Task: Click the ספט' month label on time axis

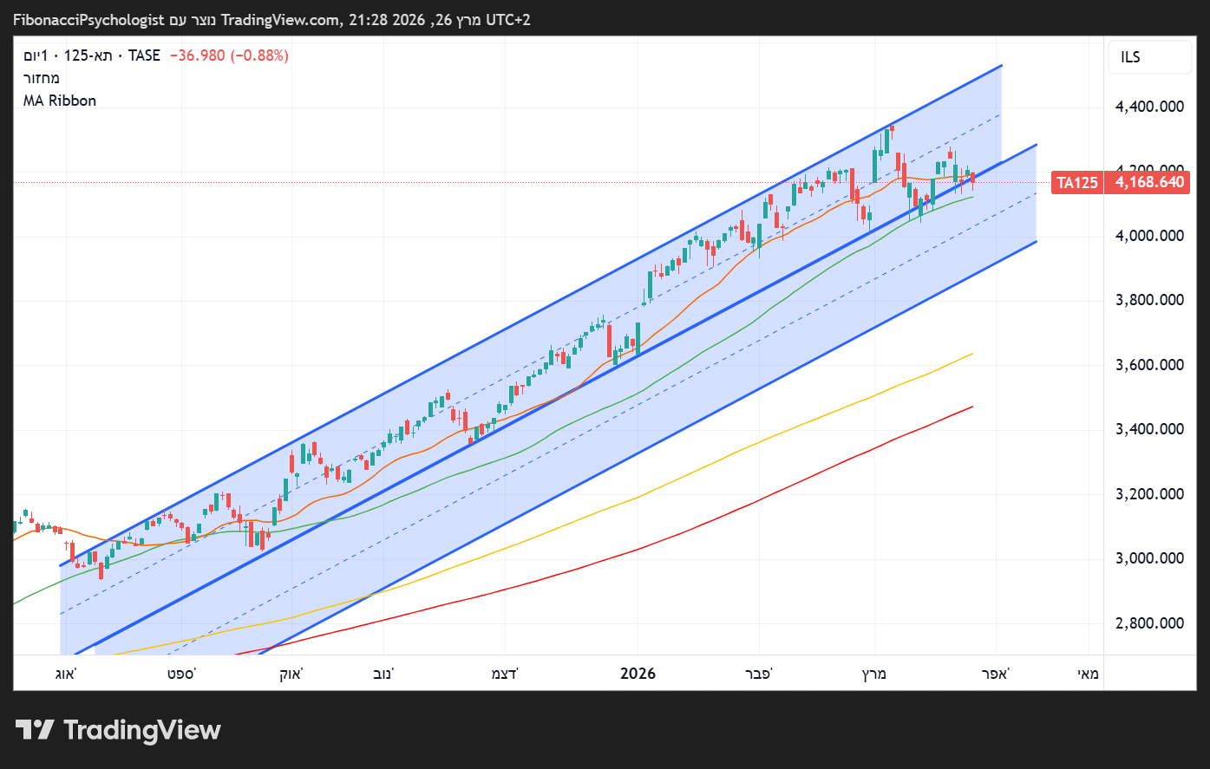Action: [182, 674]
